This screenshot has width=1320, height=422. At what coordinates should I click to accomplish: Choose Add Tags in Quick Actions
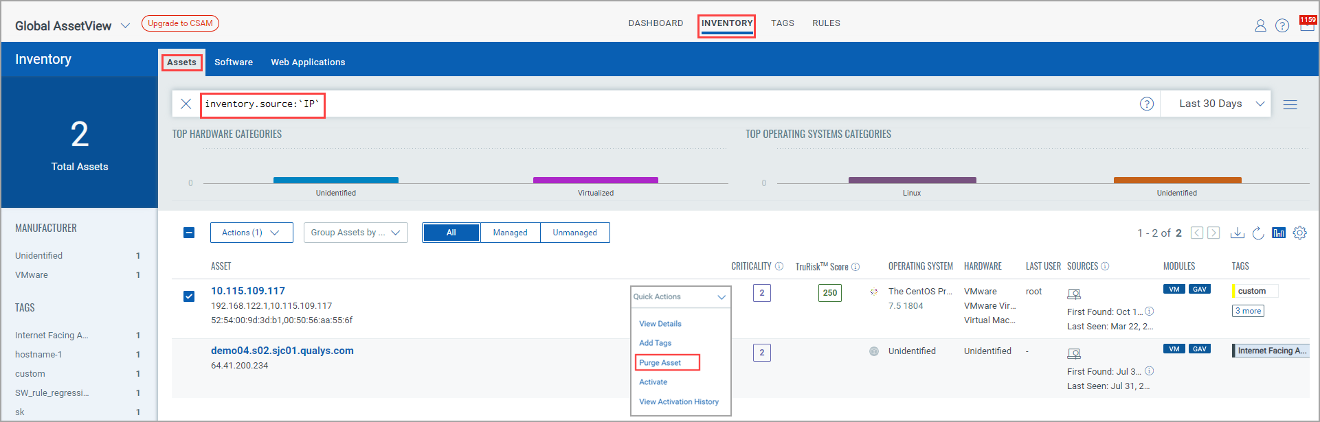(656, 343)
